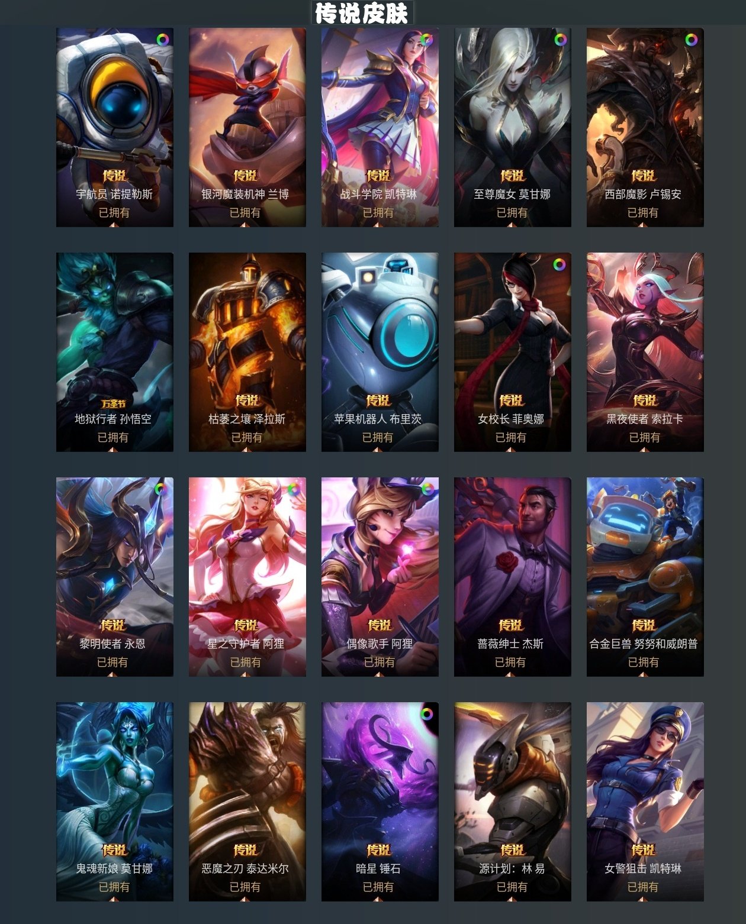
Task: Click 已拥有 label under 苹果机器人 布里茨
Action: pos(378,437)
